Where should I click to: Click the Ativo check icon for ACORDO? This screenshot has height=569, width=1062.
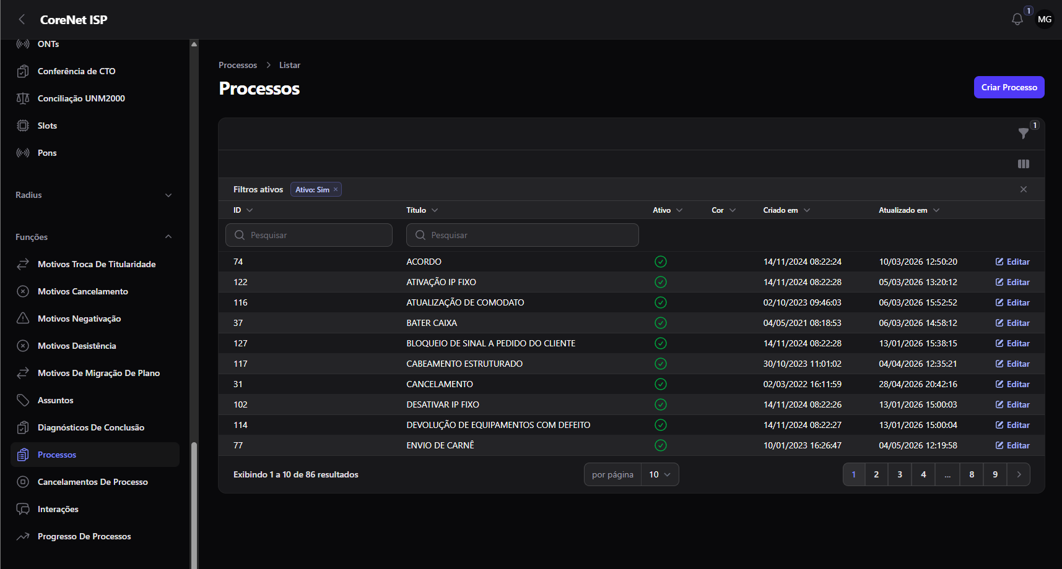tap(661, 262)
